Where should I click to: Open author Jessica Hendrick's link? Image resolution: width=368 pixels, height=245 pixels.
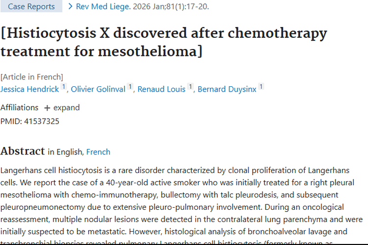click(x=29, y=89)
